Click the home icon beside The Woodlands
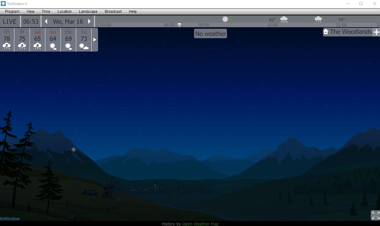The width and height of the screenshot is (380, 226). click(326, 32)
